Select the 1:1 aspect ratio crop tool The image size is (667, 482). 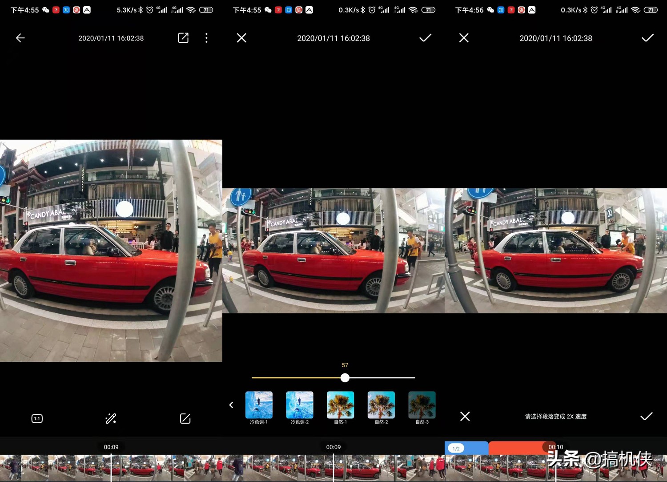click(37, 418)
